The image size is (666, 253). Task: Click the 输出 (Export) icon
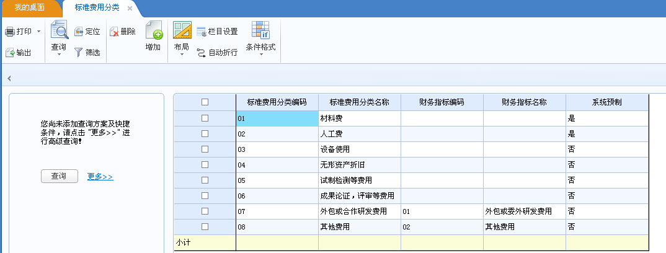click(10, 53)
